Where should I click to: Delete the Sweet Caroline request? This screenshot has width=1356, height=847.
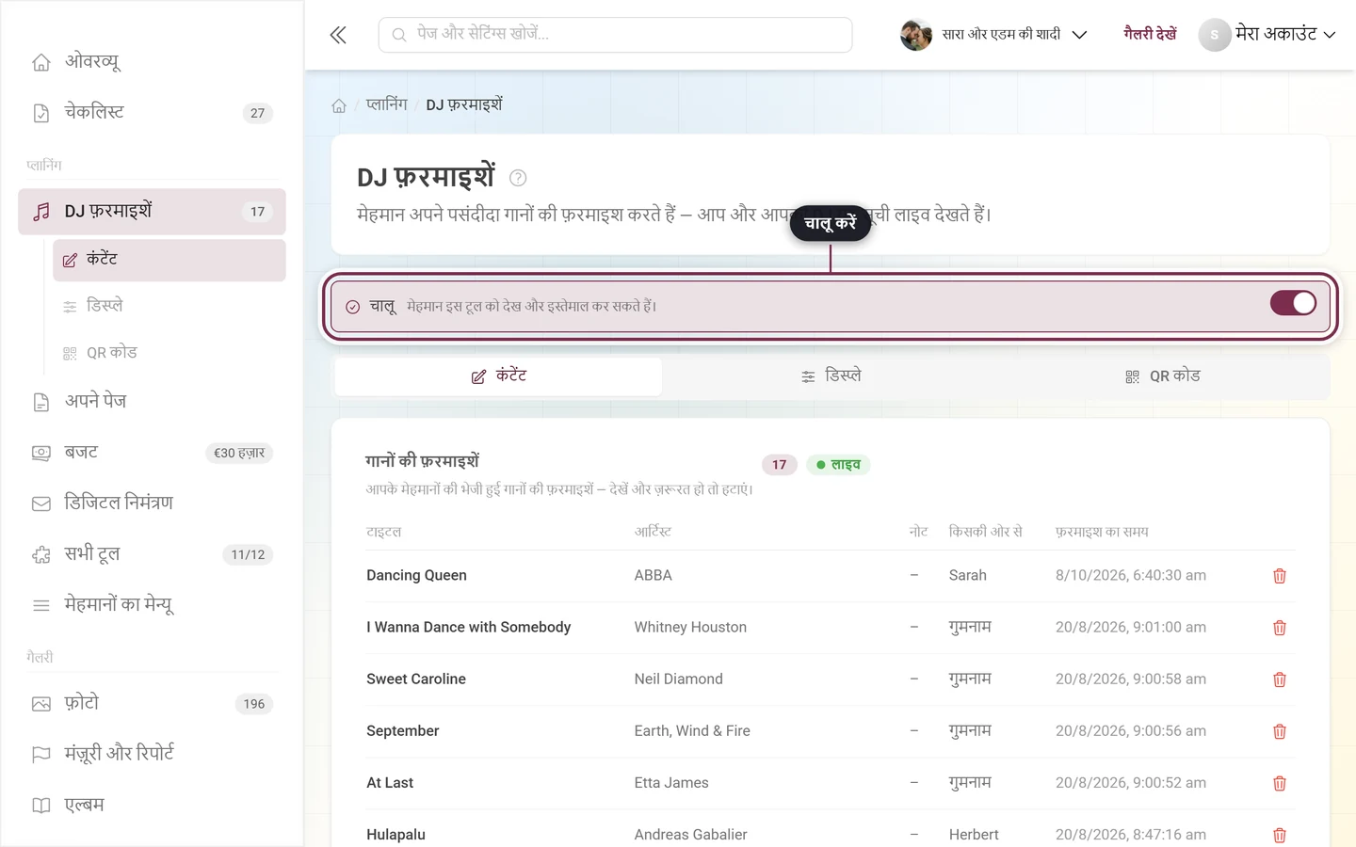1280,679
